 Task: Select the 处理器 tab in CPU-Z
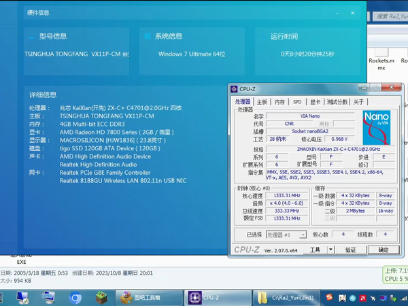(x=243, y=101)
